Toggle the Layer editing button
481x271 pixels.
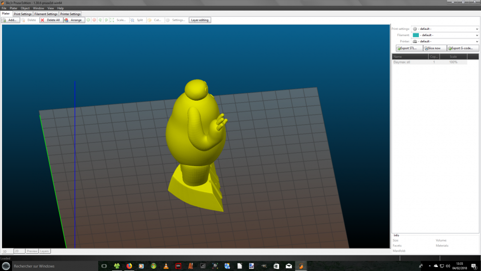coord(200,20)
